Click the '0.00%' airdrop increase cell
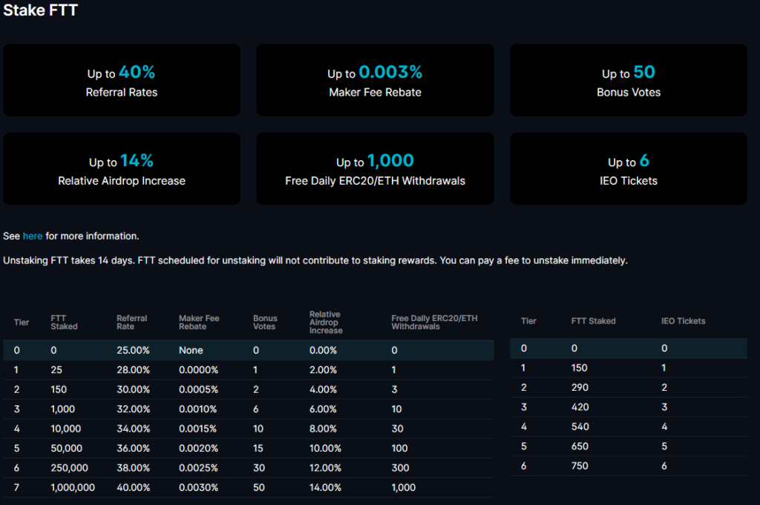 tap(323, 350)
